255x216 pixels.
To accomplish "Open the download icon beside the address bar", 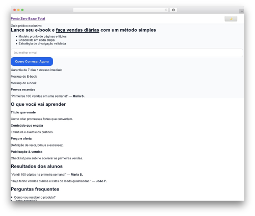I will pos(173,10).
